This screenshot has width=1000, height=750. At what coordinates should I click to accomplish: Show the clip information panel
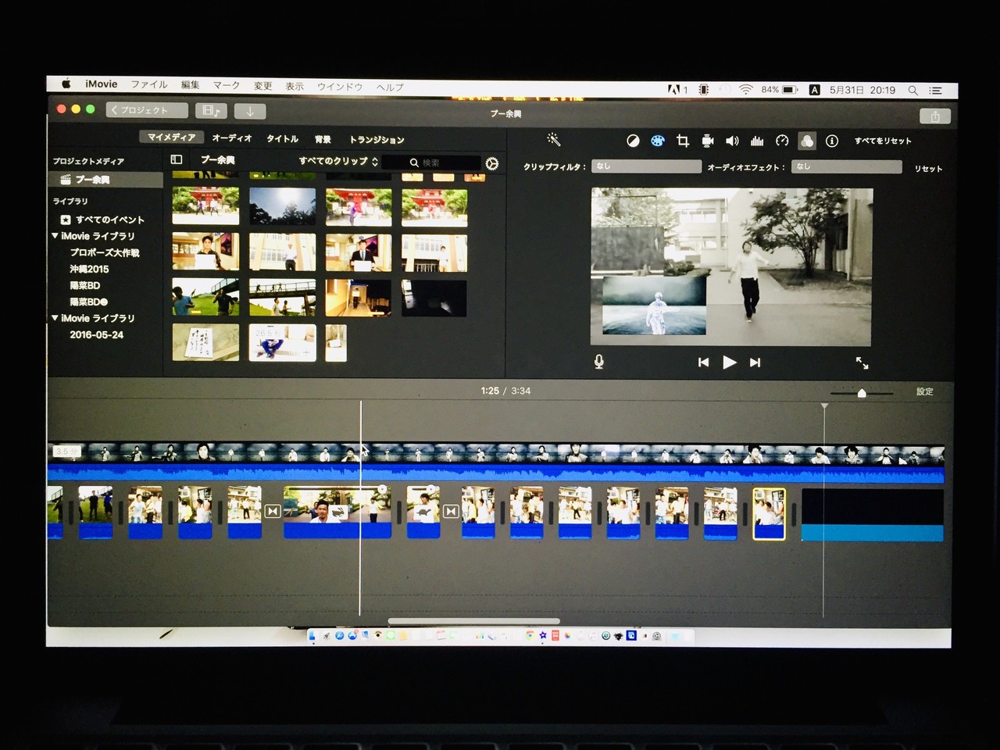tap(832, 141)
